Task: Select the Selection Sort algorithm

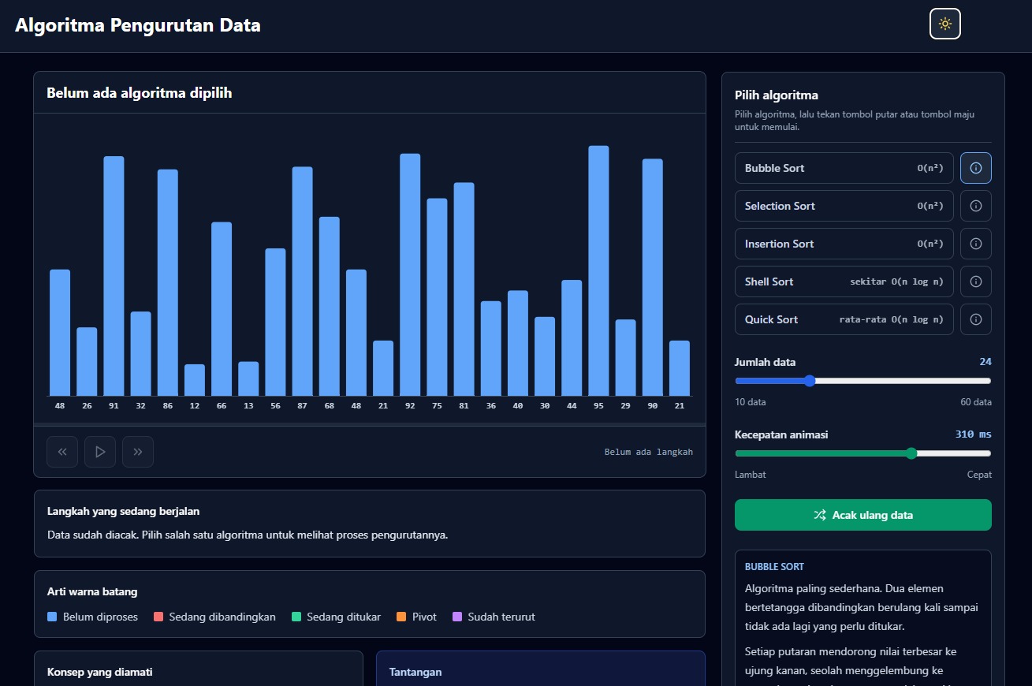Action: 844,206
